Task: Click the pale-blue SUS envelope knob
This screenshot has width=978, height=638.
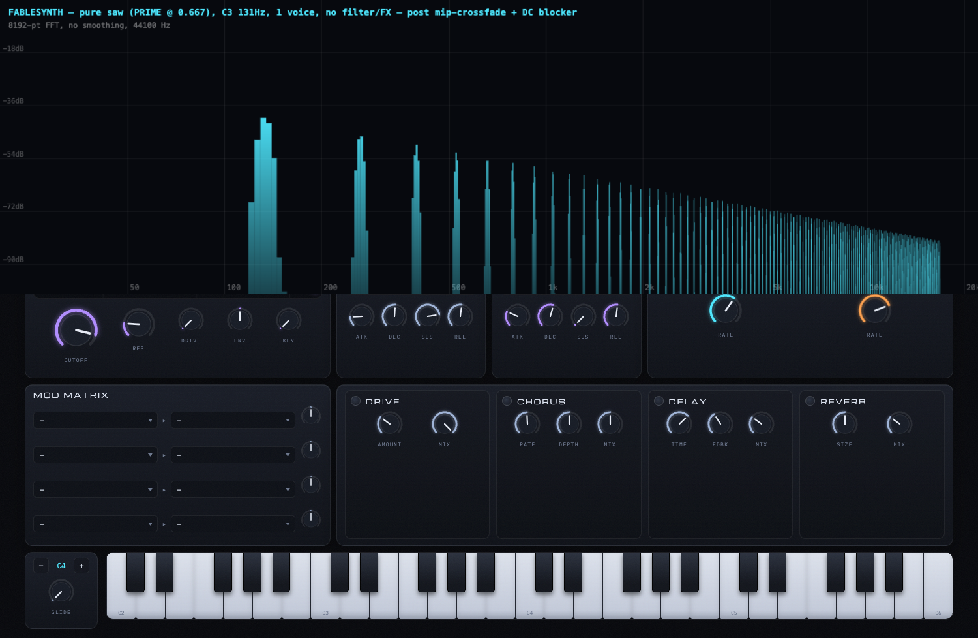Action: click(427, 316)
